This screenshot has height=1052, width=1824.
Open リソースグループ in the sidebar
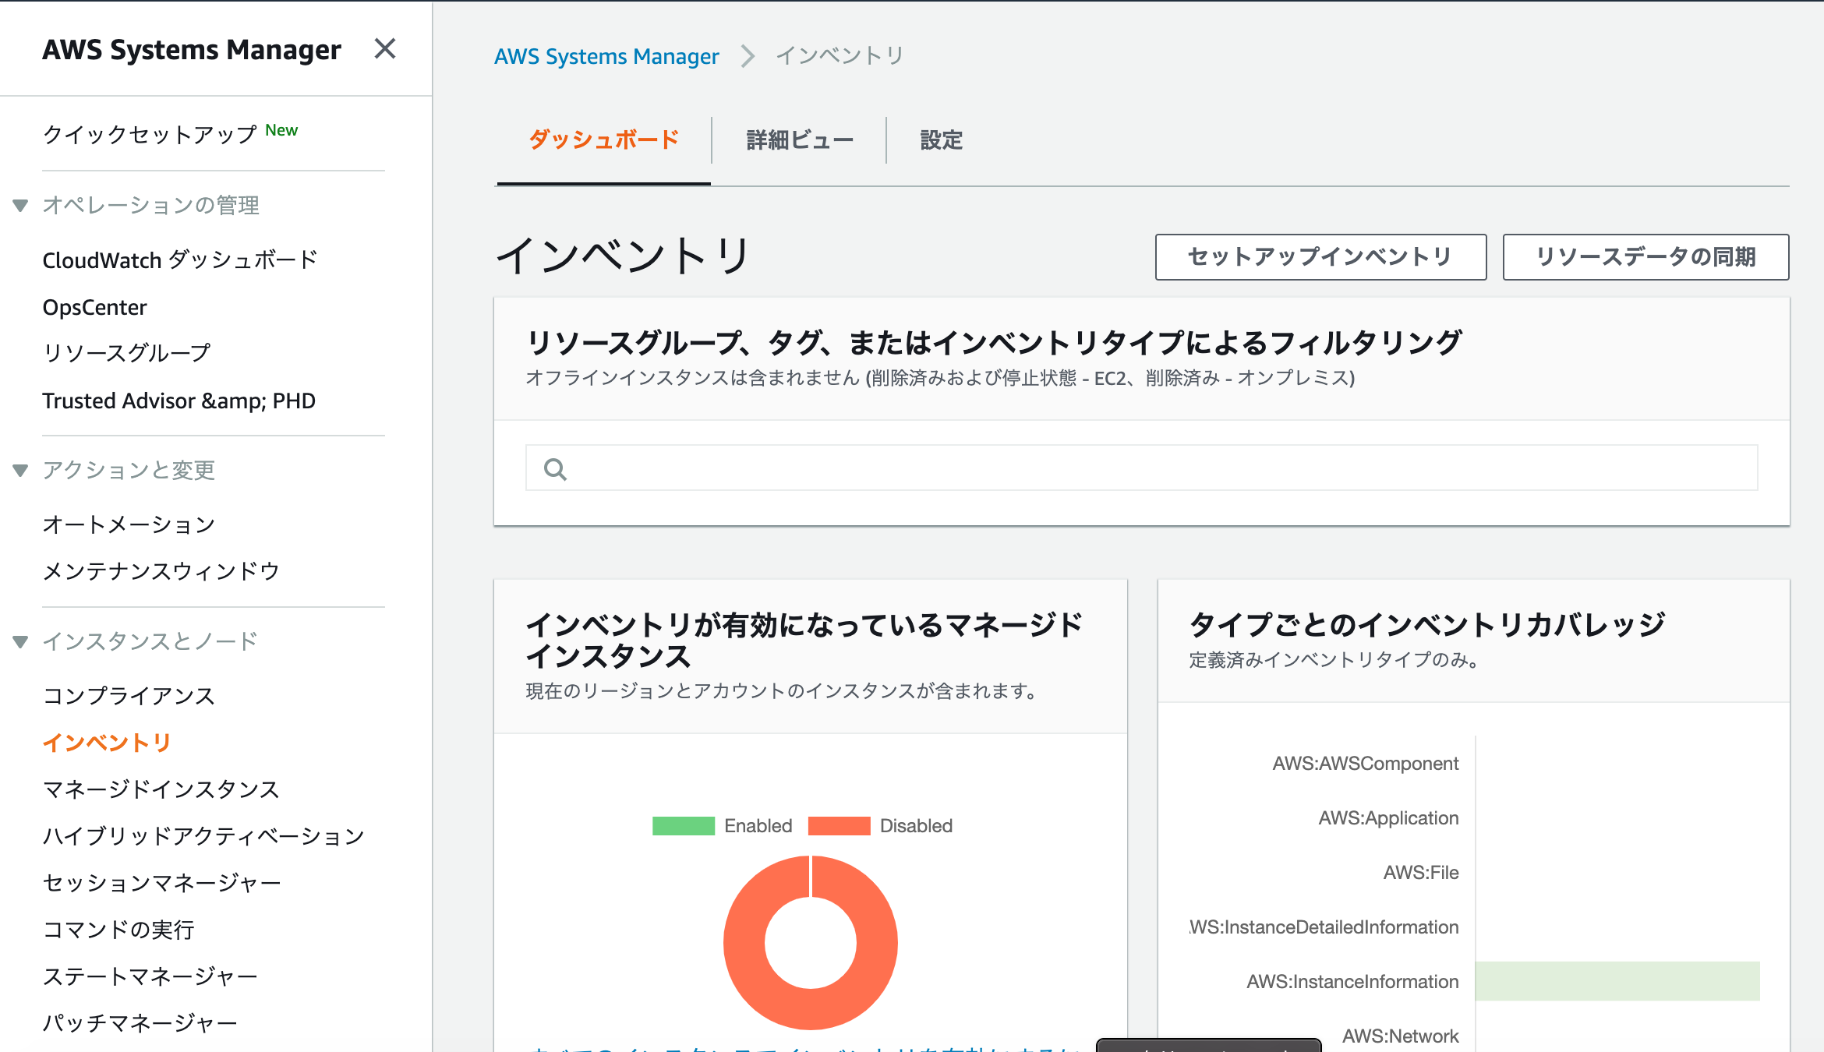click(127, 353)
